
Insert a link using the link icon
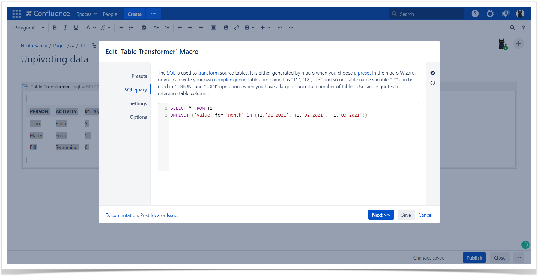click(237, 28)
